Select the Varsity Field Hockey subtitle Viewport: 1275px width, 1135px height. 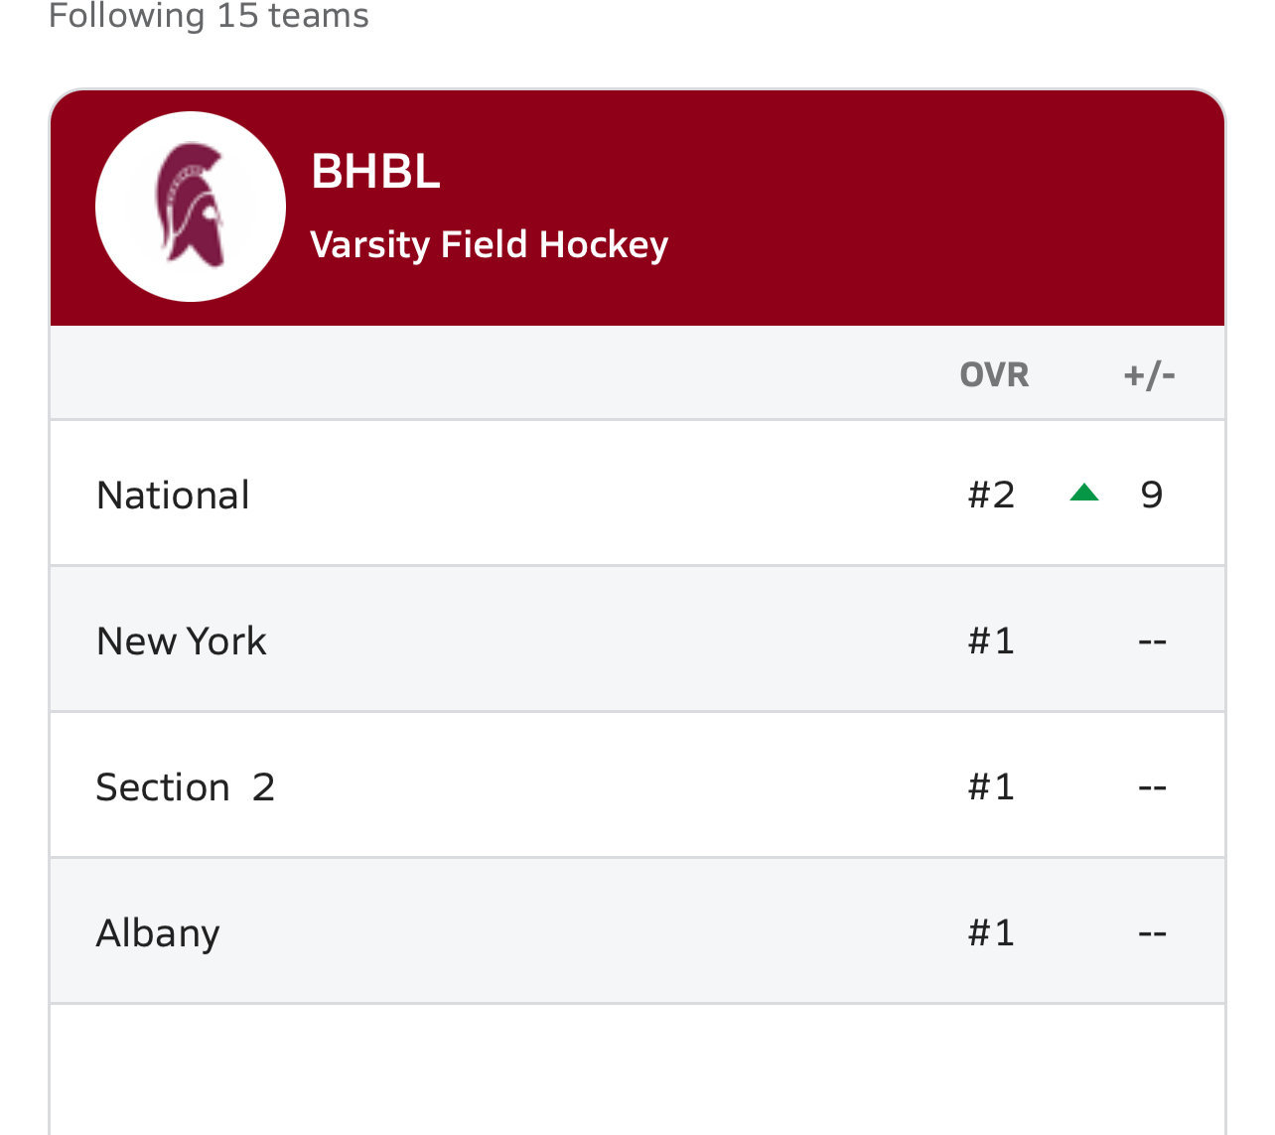[x=489, y=244]
